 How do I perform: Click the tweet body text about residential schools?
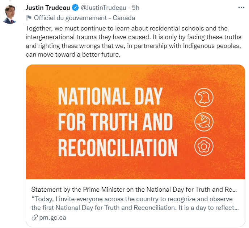(x=134, y=41)
